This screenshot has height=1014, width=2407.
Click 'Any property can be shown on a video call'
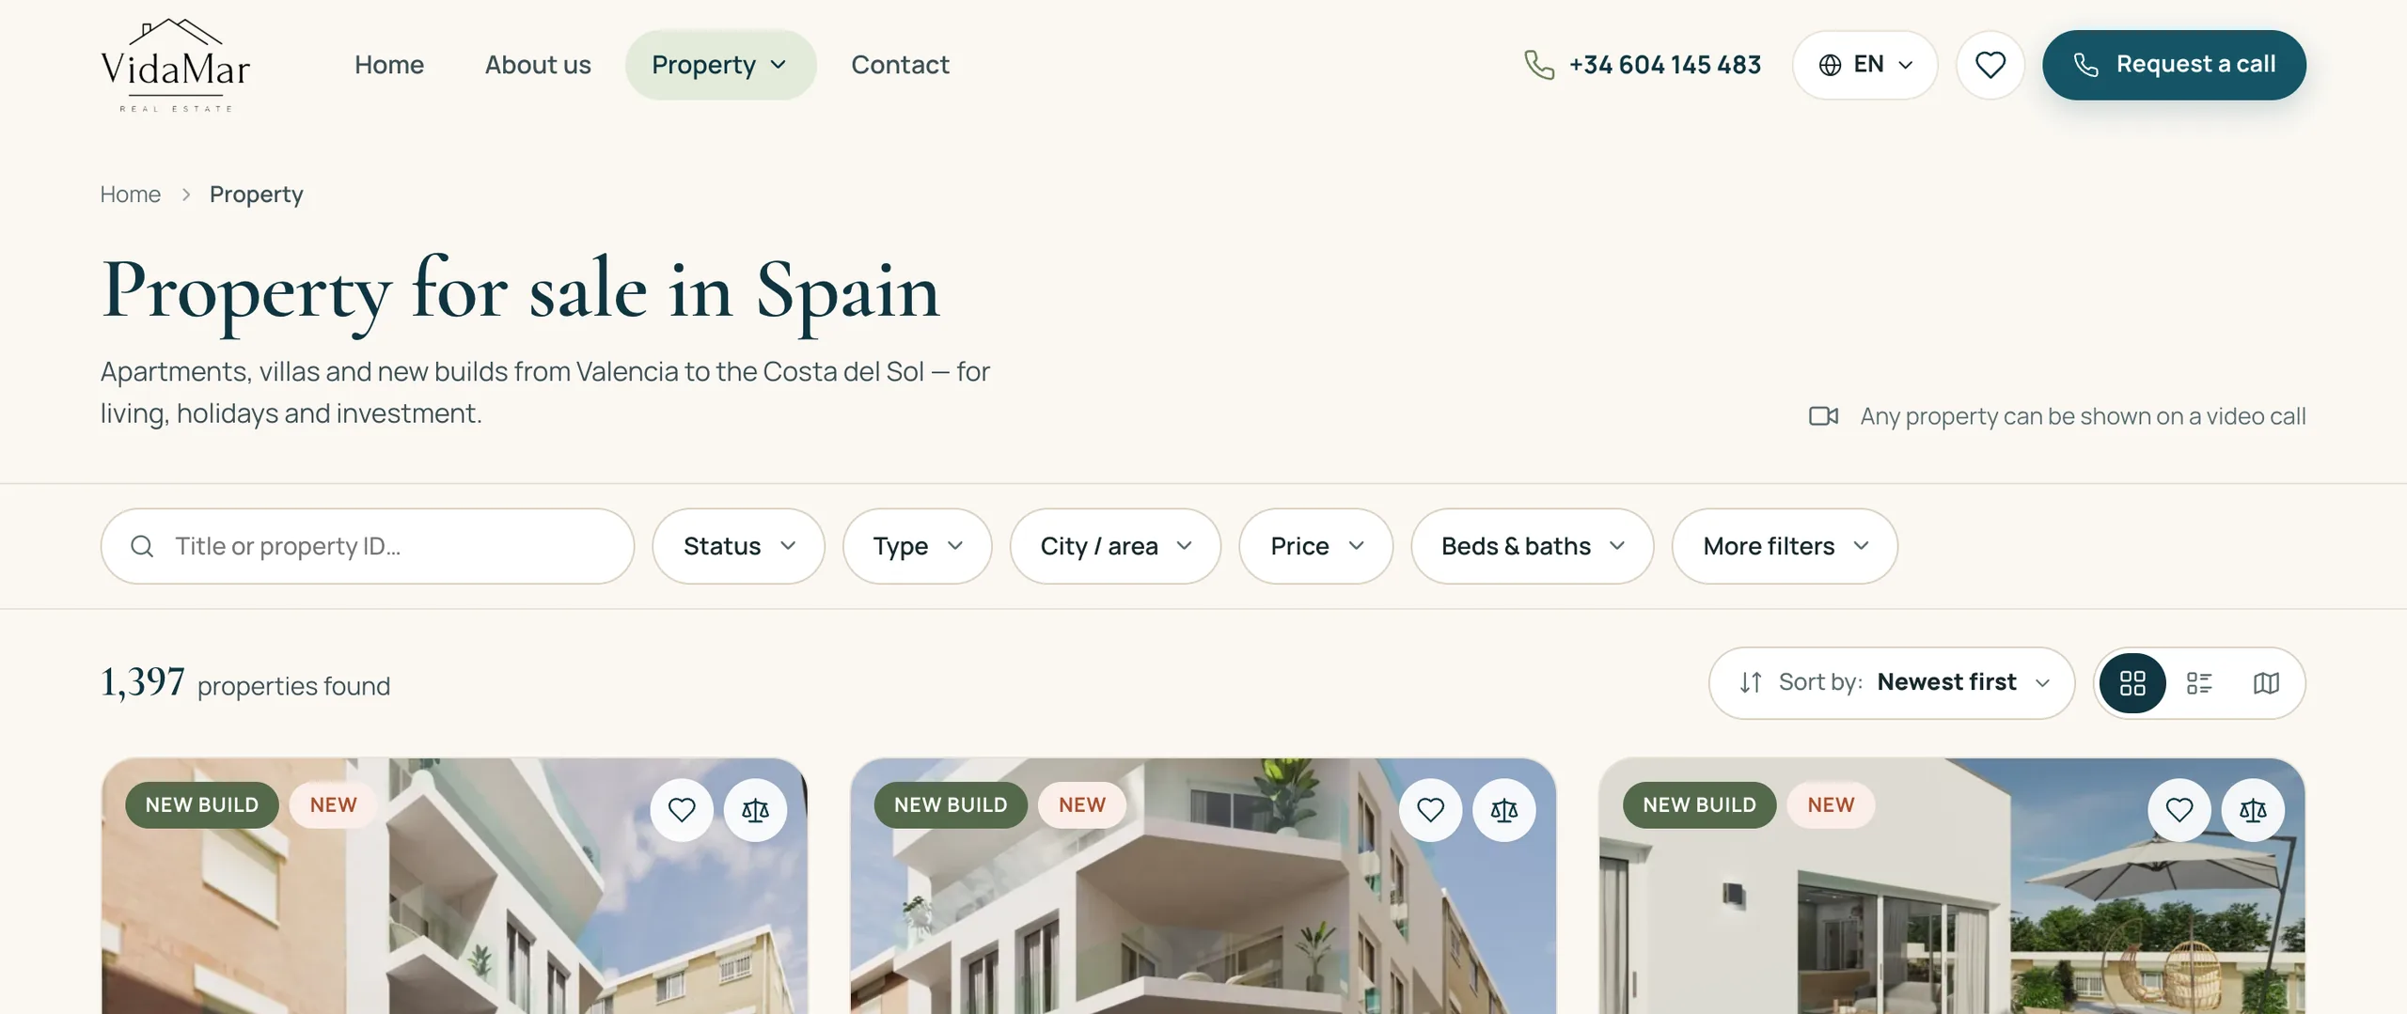[x=2083, y=416]
